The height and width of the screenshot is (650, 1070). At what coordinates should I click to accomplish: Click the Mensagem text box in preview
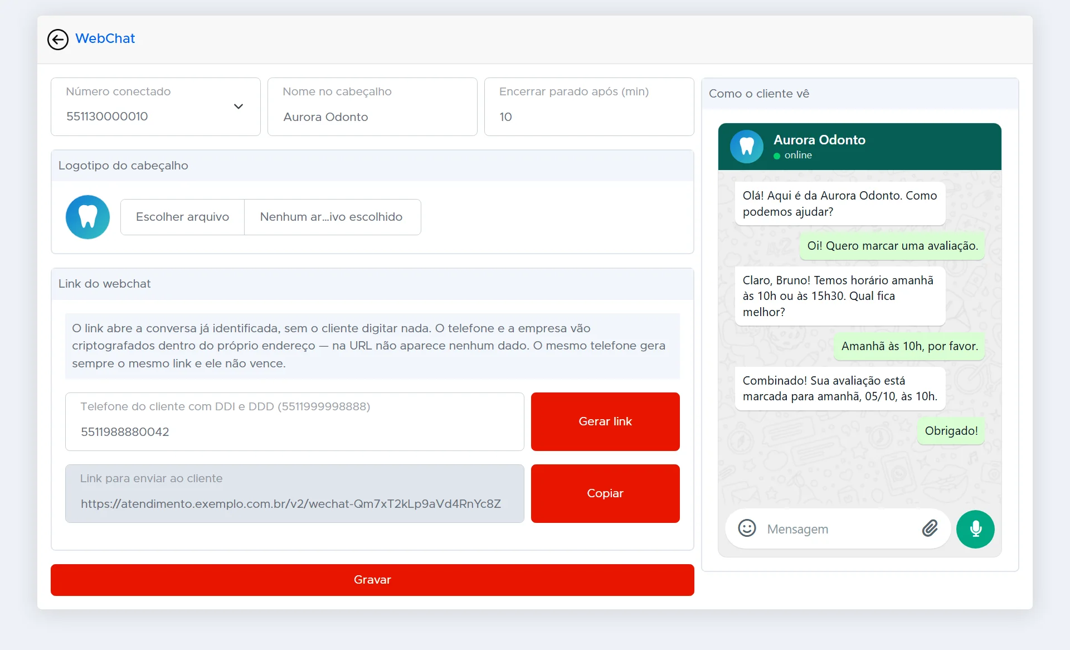tap(839, 529)
